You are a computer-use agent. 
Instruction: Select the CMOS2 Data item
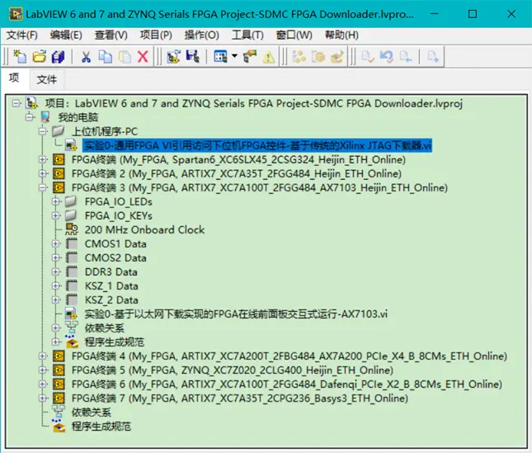[115, 258]
